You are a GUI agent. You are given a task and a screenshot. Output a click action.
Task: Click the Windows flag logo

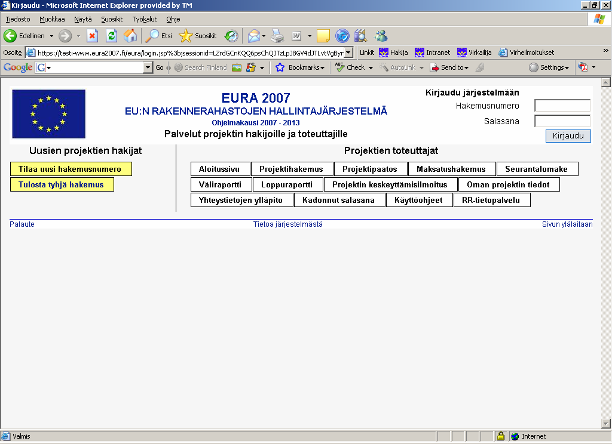point(599,19)
